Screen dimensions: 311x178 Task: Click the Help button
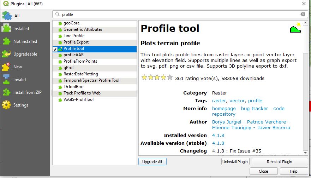click(294, 171)
